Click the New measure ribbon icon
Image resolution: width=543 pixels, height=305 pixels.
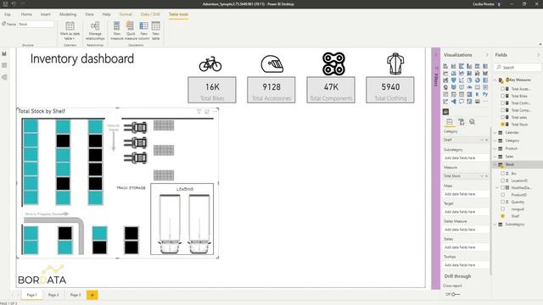tap(117, 26)
